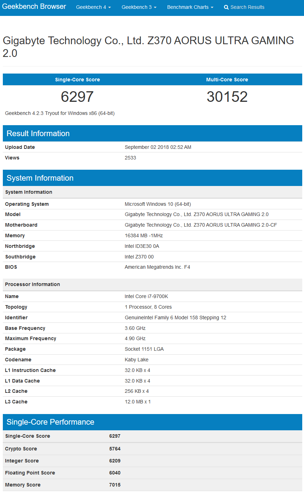Click the L1 Instruction Cache value
This screenshot has height=495, width=304.
click(x=138, y=370)
